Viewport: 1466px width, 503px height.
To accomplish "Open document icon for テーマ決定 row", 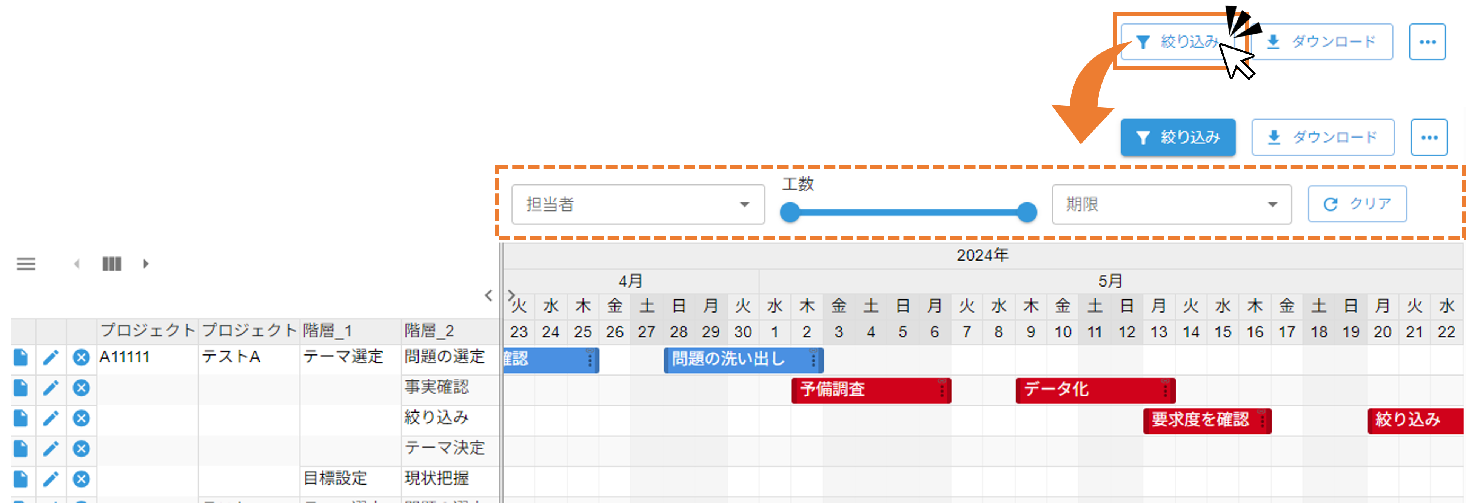I will pos(20,449).
